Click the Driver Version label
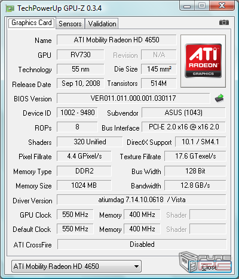The image size is (239, 279). (32, 201)
